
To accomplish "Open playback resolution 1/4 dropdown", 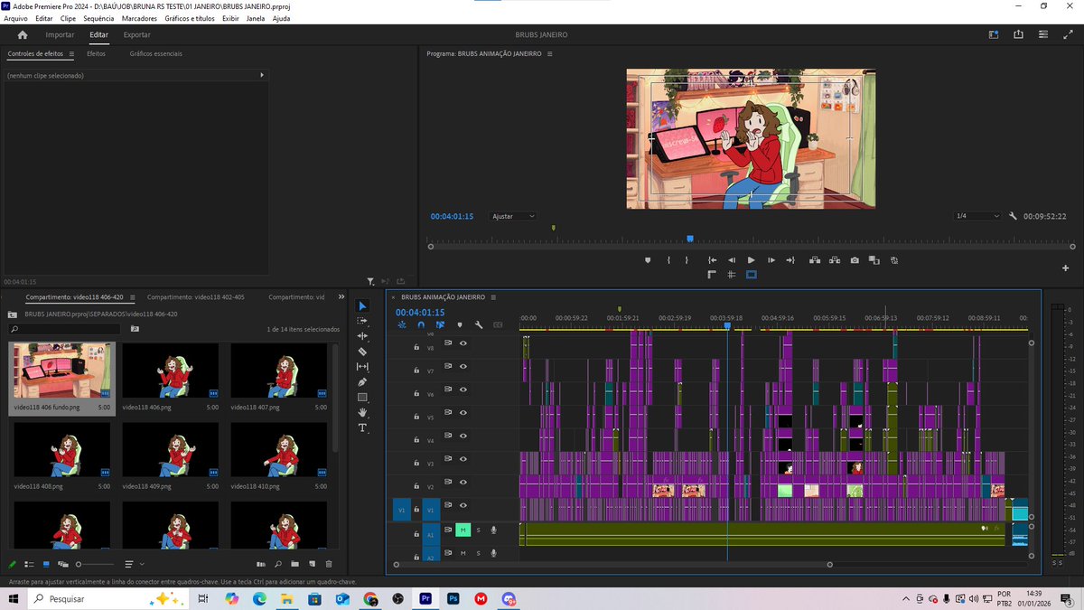I will tap(978, 217).
